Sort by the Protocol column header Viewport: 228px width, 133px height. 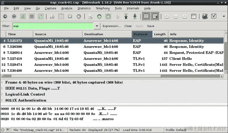[x=142, y=34]
